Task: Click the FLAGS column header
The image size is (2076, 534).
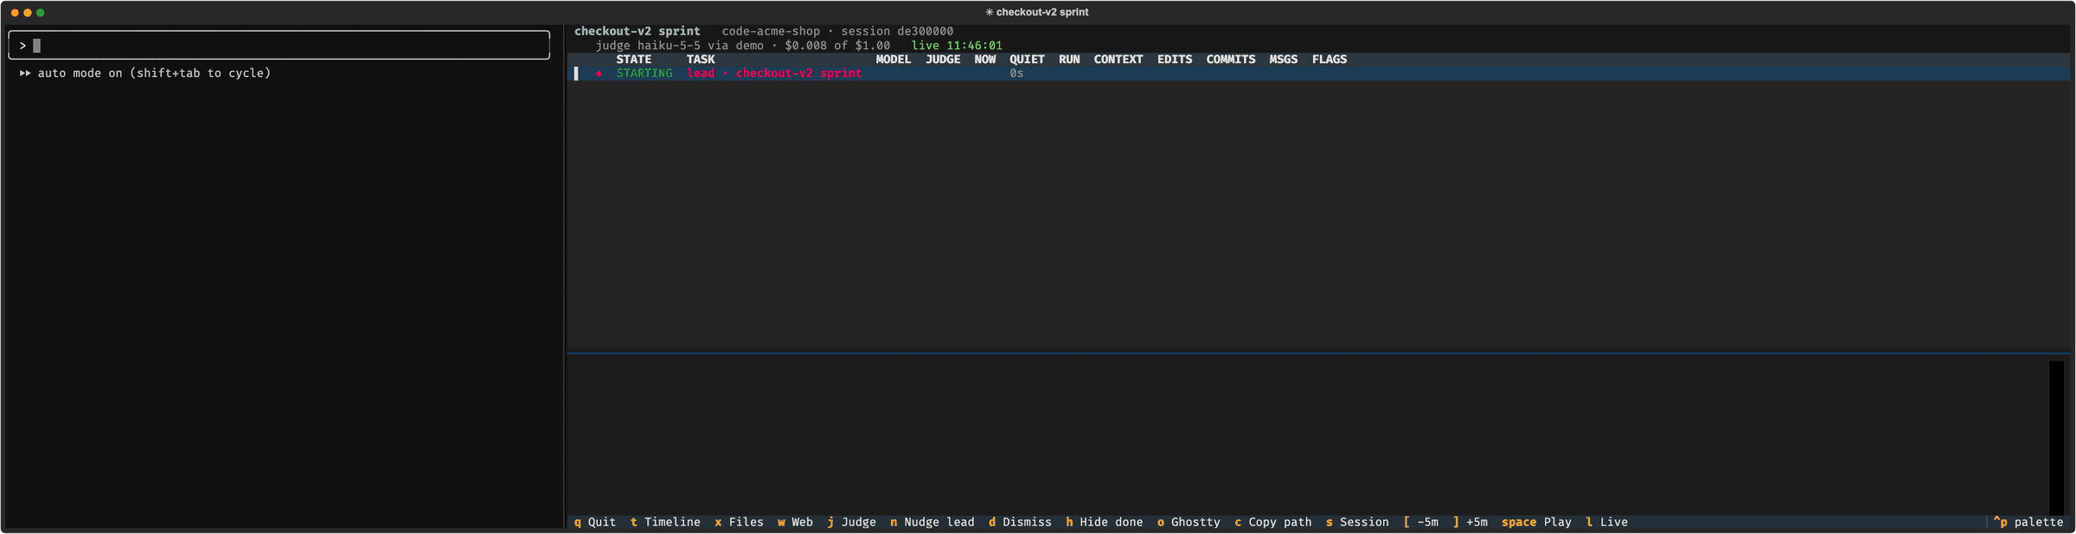Action: (x=1330, y=60)
